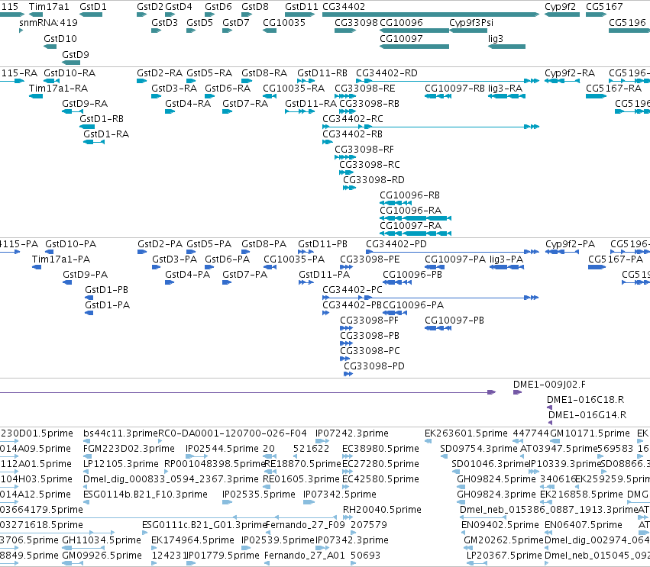Click transcript GstD9-RA
This screenshot has height=567, width=650.
(x=85, y=104)
